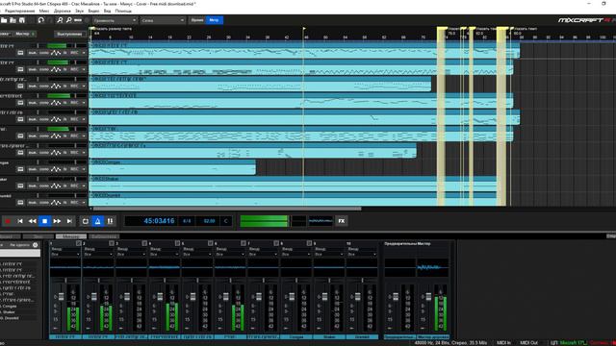This screenshot has height=346, width=616.
Task: Expand arm options arrow on Congas track
Action: (x=84, y=169)
